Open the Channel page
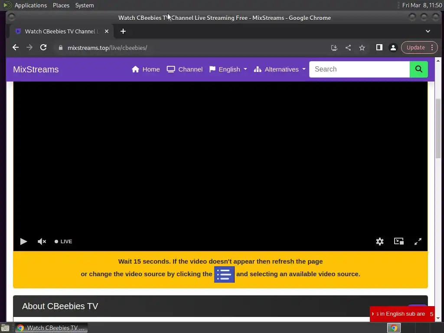This screenshot has width=444, height=333. [x=185, y=69]
